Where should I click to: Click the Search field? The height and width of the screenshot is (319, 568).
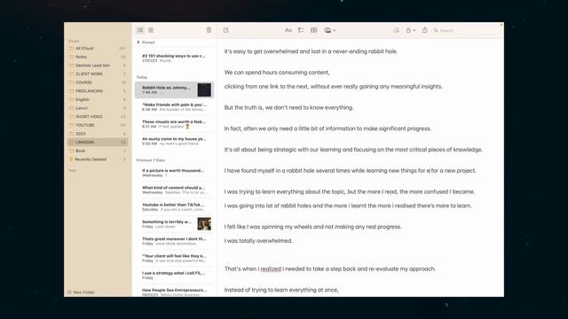(465, 30)
